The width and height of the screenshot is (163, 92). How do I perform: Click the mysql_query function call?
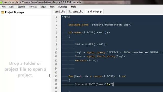96,52
